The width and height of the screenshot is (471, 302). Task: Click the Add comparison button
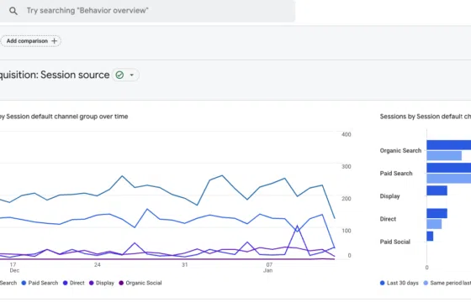31,41
